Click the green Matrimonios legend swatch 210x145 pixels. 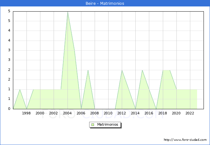click(x=93, y=125)
